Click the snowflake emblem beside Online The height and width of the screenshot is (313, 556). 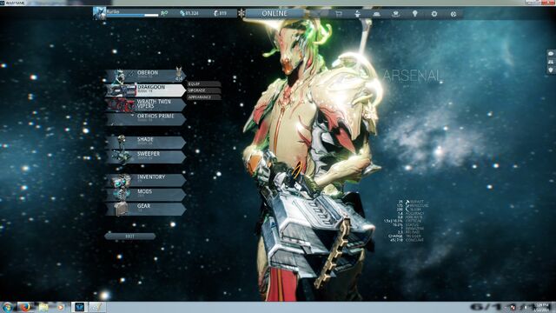242,14
